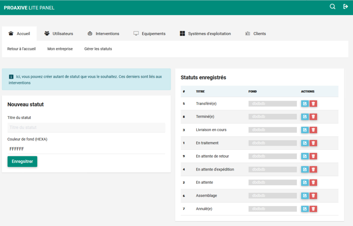Screen dimensions: 353x226
Task: Remove the Assemblage status via trash icon
Action: pos(313,196)
